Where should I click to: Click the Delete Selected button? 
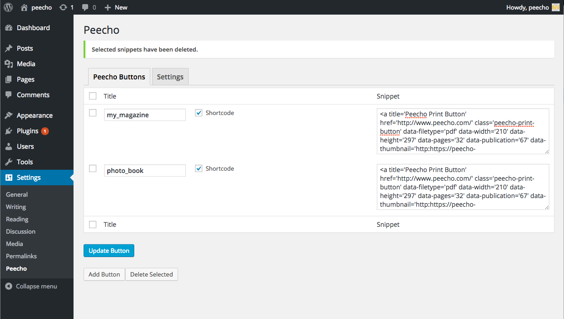152,274
